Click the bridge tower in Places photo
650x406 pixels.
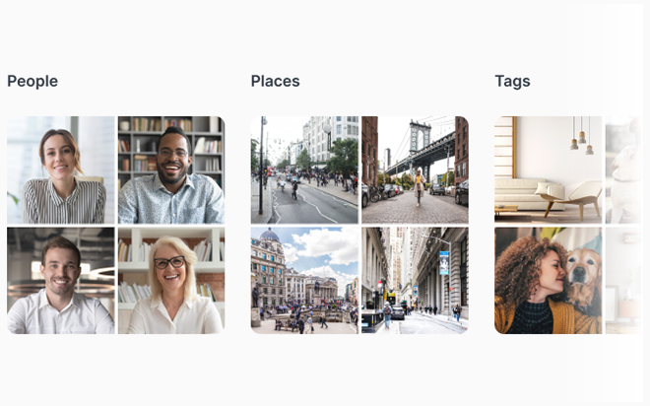(420, 136)
